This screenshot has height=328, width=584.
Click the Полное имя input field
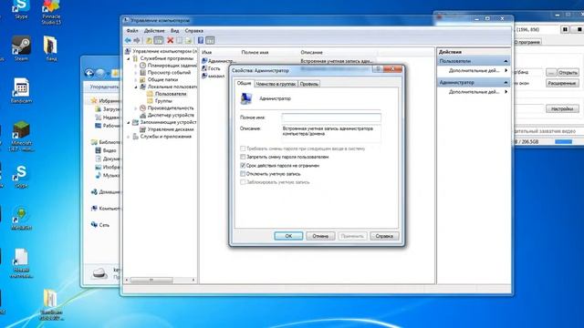pyautogui.click(x=331, y=118)
